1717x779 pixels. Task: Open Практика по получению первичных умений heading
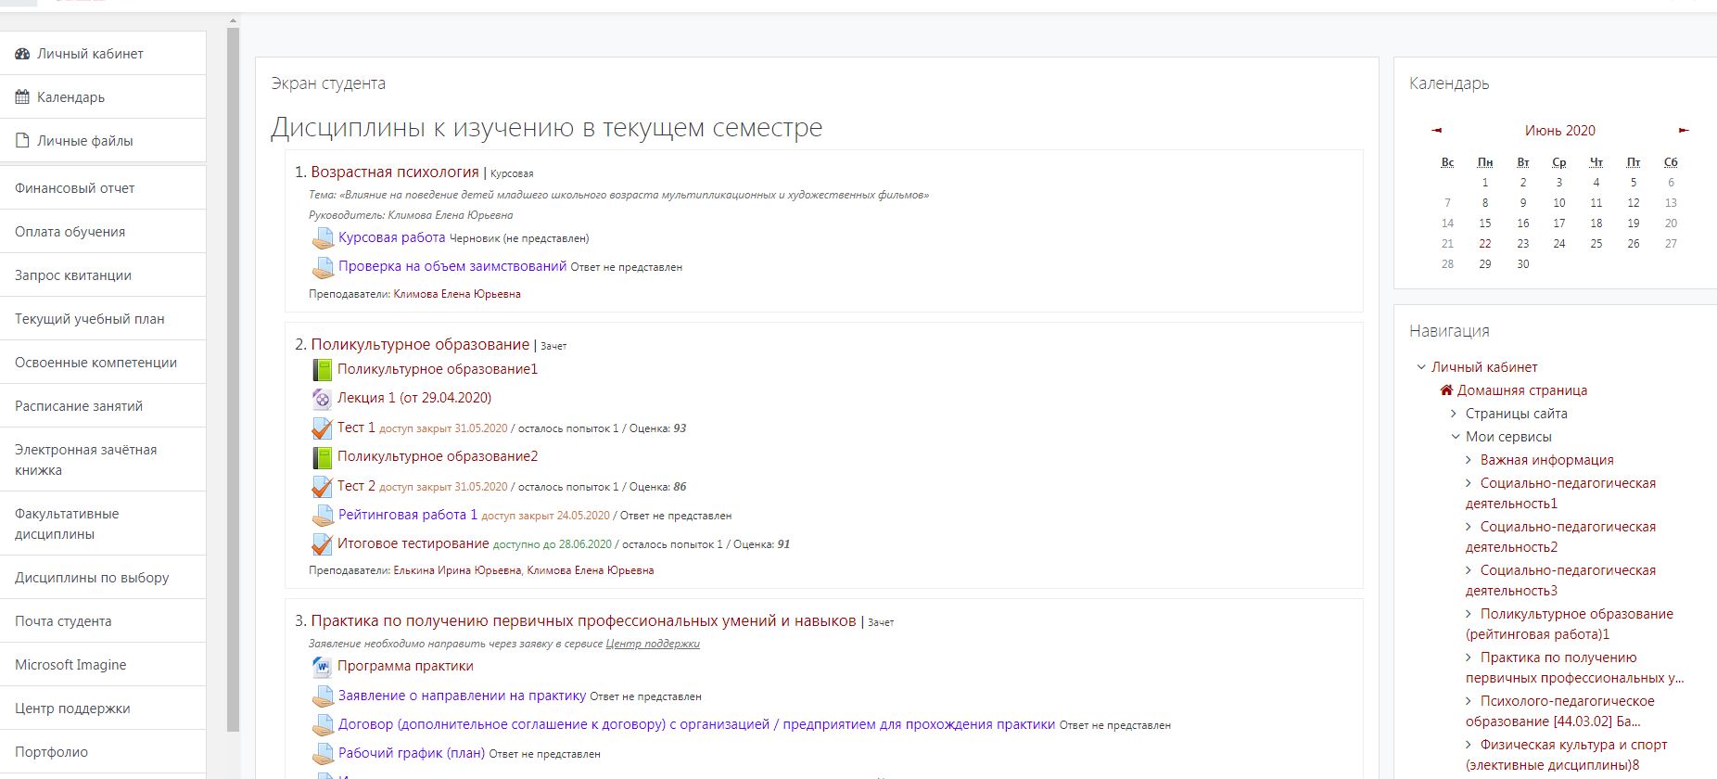pyautogui.click(x=583, y=621)
